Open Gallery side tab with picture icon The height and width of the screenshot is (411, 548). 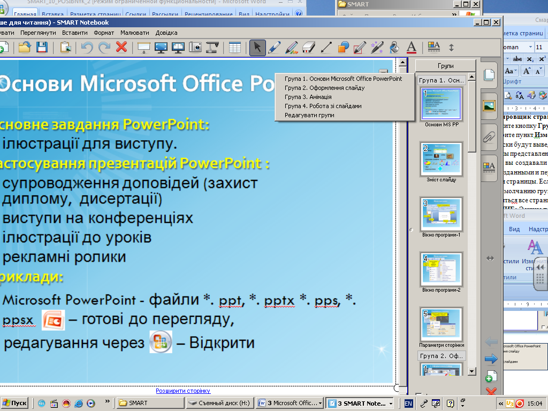[x=489, y=105]
